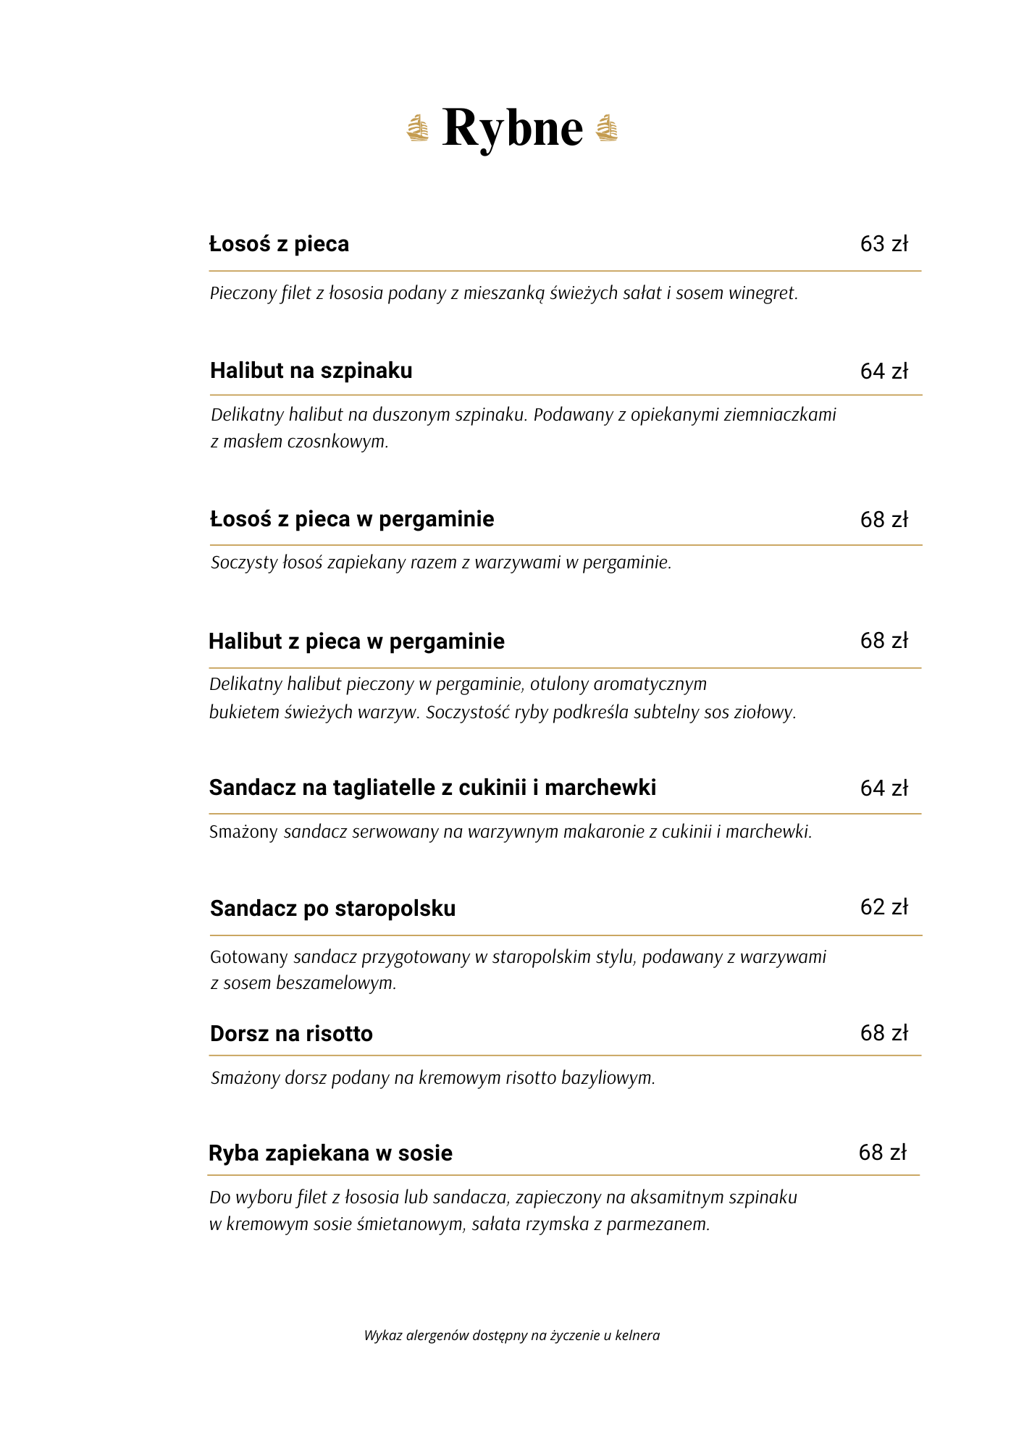The height and width of the screenshot is (1448, 1024).
Task: Open Łosoś z pieca w pergaminie item
Action: (x=352, y=519)
